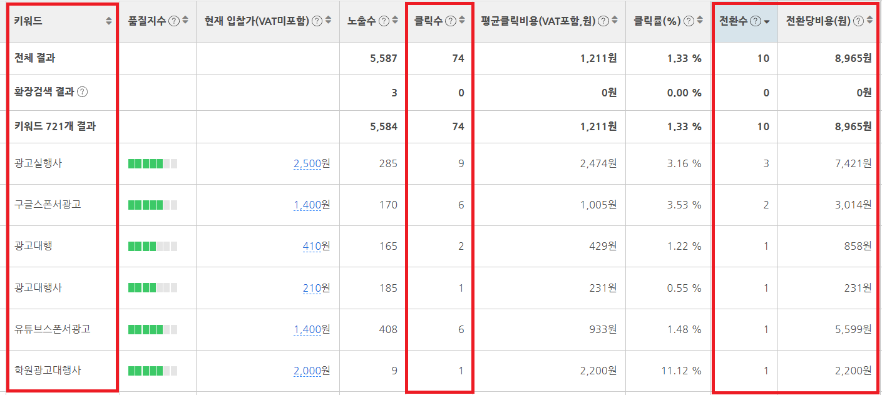Select the 구글스폰서광고 keyword cell

click(x=48, y=205)
